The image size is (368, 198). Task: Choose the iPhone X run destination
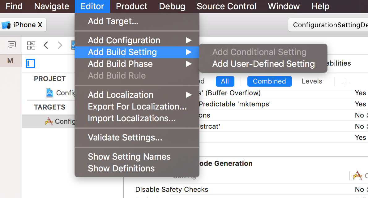23,25
